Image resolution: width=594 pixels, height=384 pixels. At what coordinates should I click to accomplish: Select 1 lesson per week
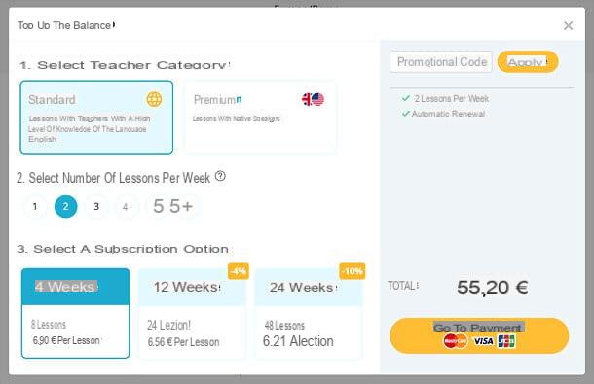[x=35, y=206]
